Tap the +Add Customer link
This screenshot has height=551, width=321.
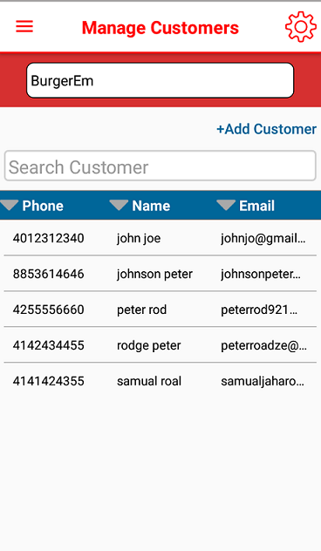[267, 129]
